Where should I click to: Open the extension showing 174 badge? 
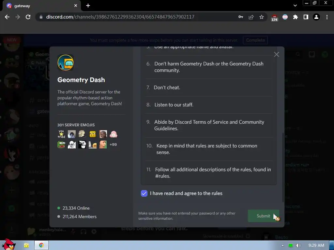274,18
